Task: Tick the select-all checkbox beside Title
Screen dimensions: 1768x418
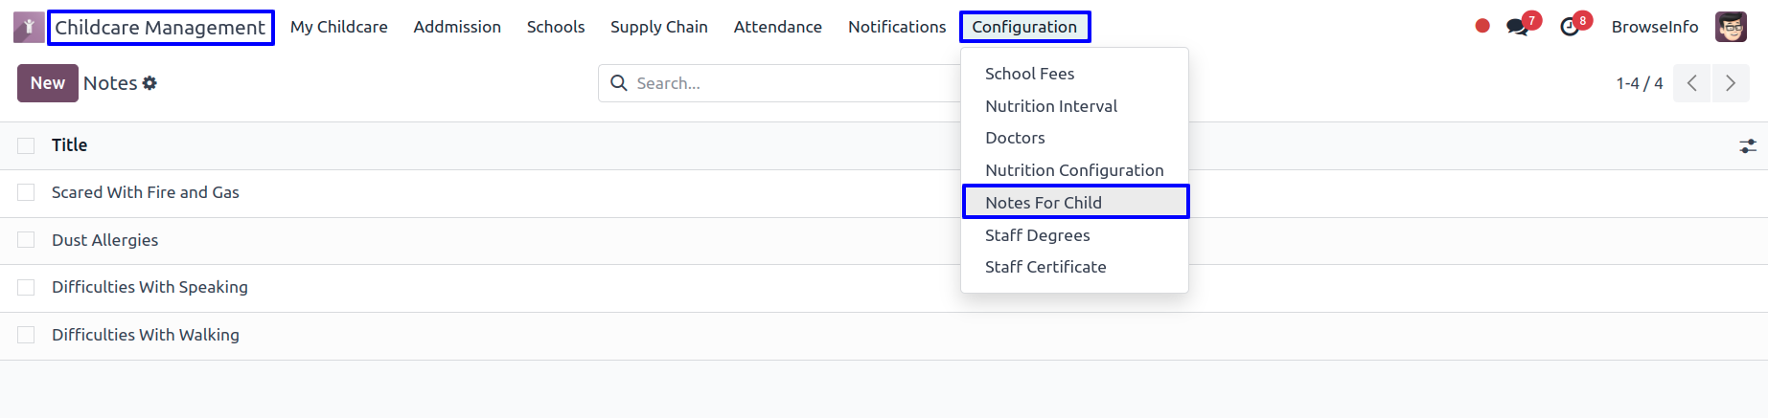Action: (x=26, y=145)
